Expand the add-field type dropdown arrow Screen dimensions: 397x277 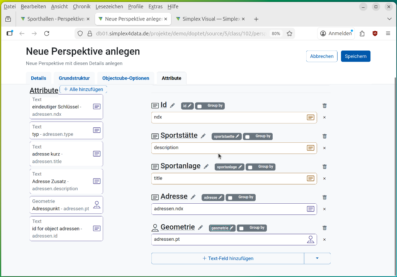pos(317,258)
